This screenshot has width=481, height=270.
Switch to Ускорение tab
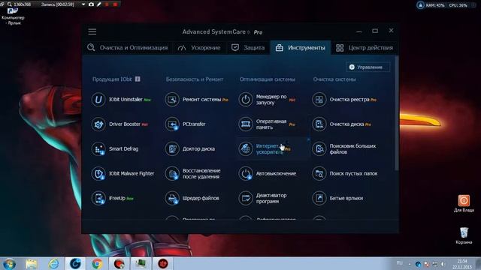[199, 48]
